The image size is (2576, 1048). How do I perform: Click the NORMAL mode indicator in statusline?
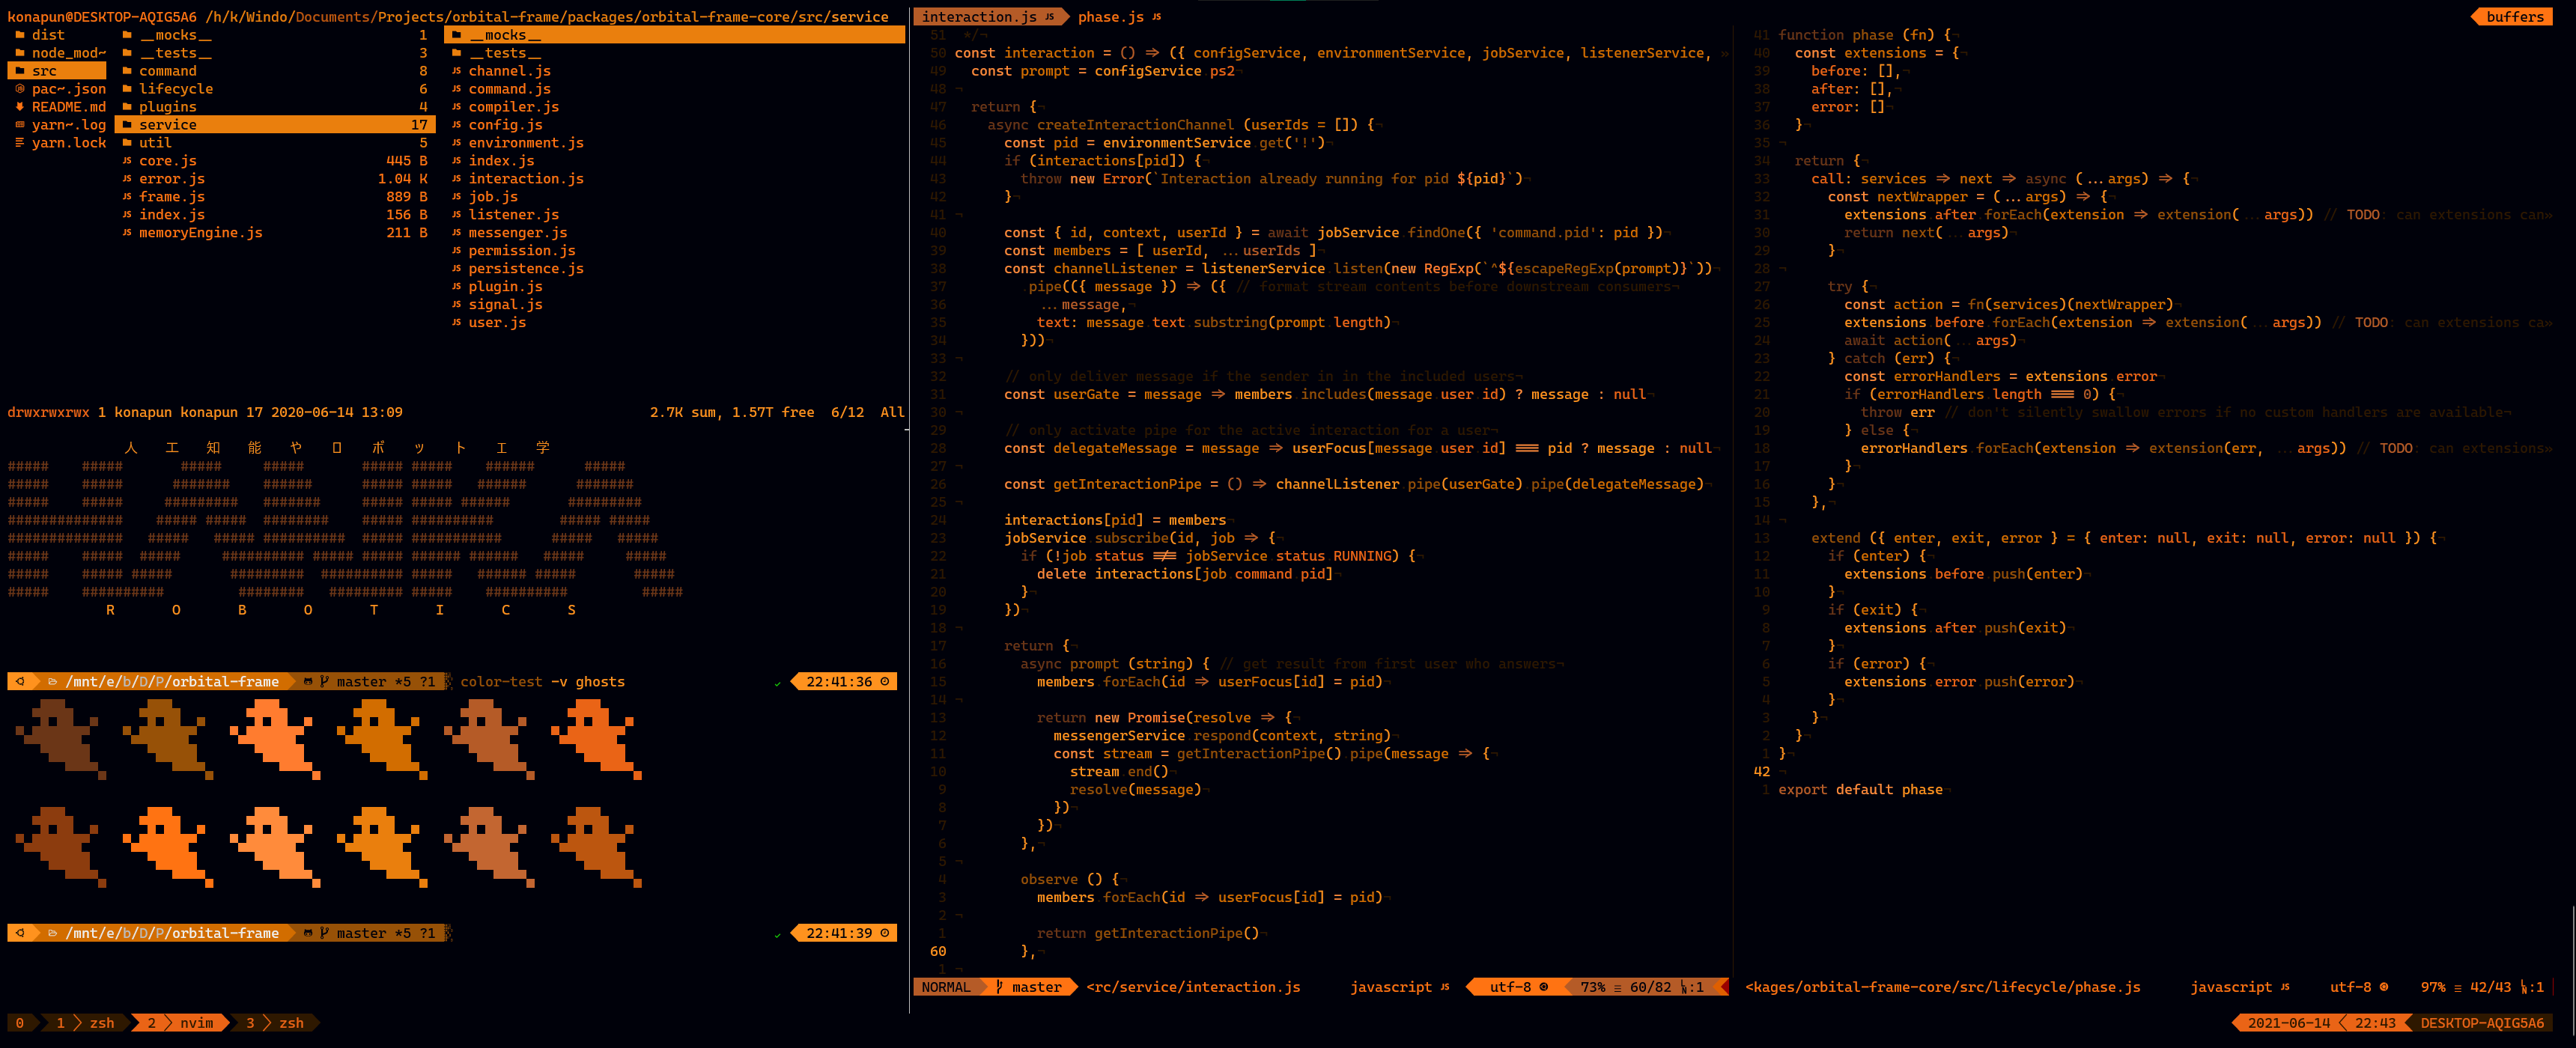click(945, 987)
